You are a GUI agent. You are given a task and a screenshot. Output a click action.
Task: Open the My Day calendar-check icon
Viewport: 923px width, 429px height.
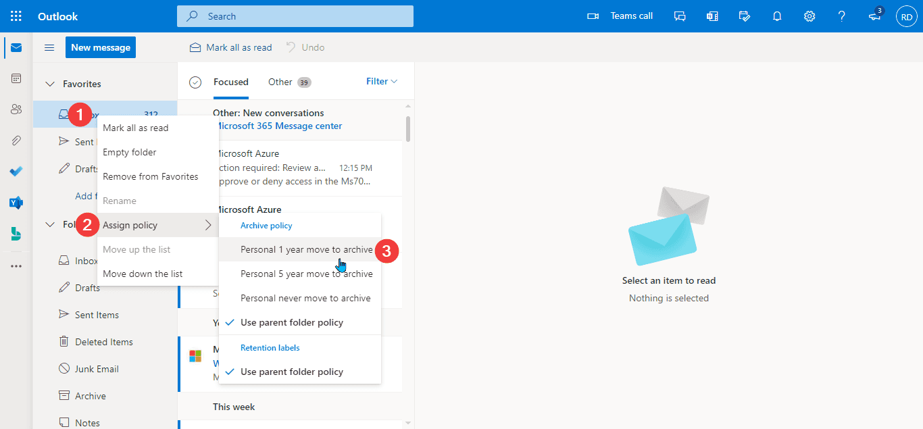(745, 16)
